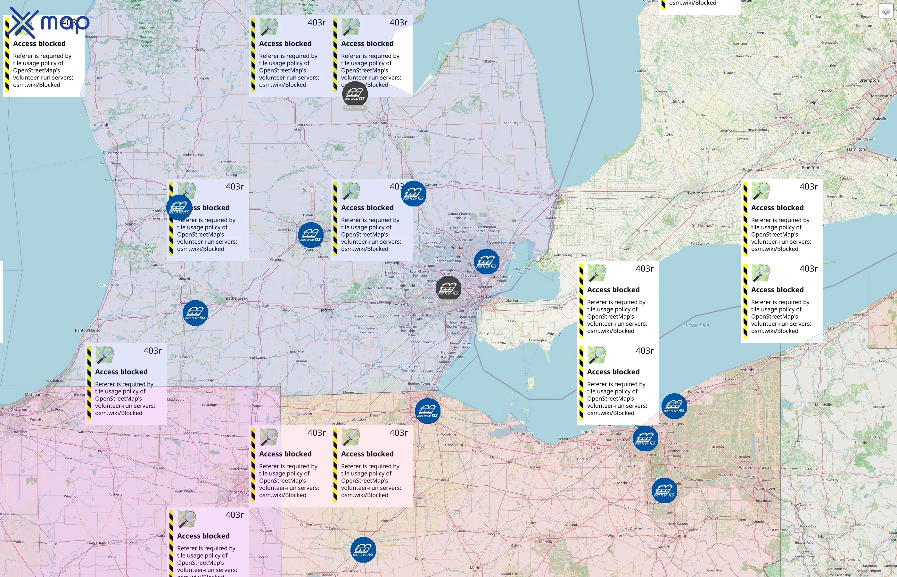This screenshot has width=897, height=577.
Task: Select the blue store marker near Davison
Action: pos(414,194)
